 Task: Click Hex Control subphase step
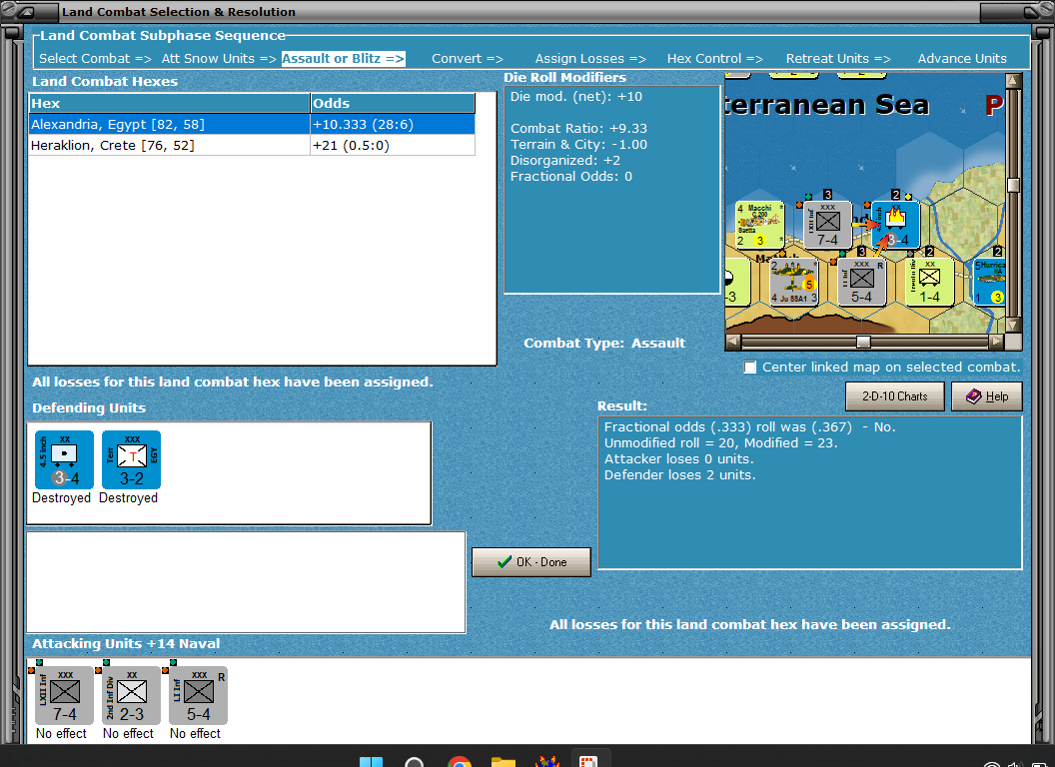pos(714,59)
